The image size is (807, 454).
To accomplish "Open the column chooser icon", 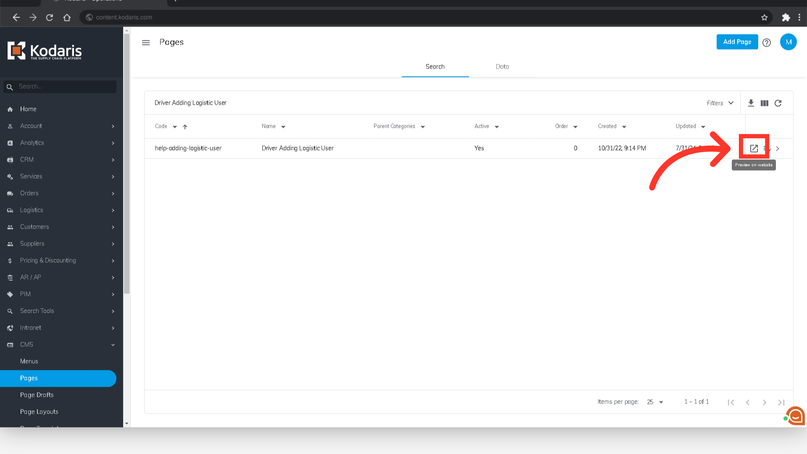I will 764,103.
